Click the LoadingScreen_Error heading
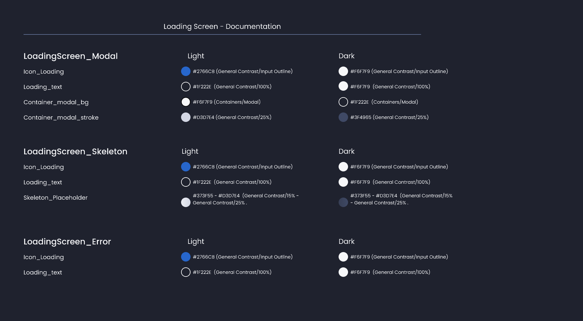583x321 pixels. point(67,241)
